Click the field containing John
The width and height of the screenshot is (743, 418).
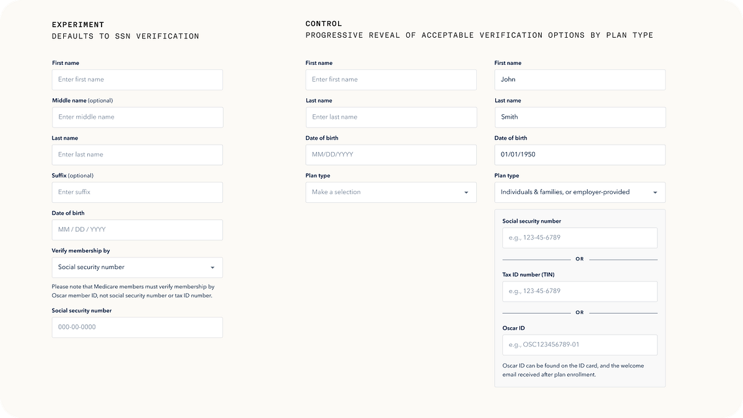pyautogui.click(x=580, y=79)
